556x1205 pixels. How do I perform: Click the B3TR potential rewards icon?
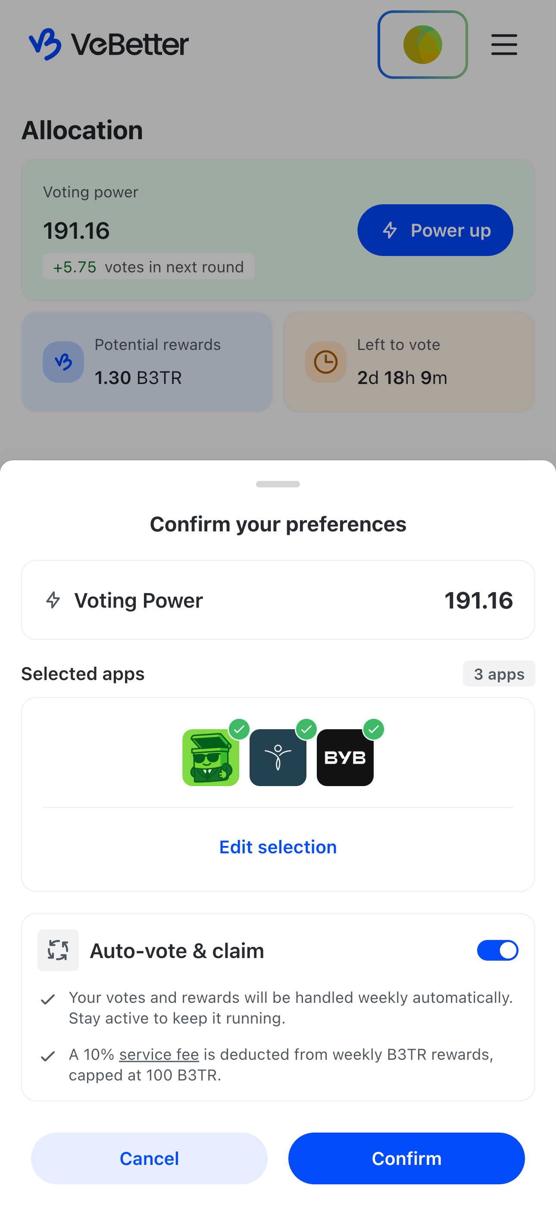(x=63, y=362)
